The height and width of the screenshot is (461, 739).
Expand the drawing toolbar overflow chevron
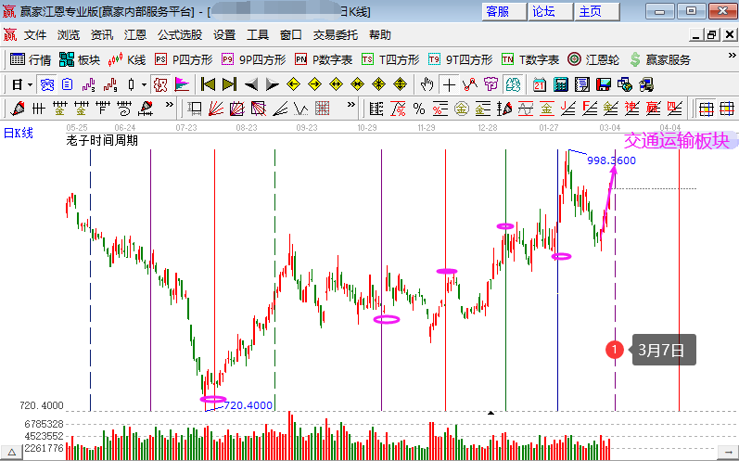[169, 105]
